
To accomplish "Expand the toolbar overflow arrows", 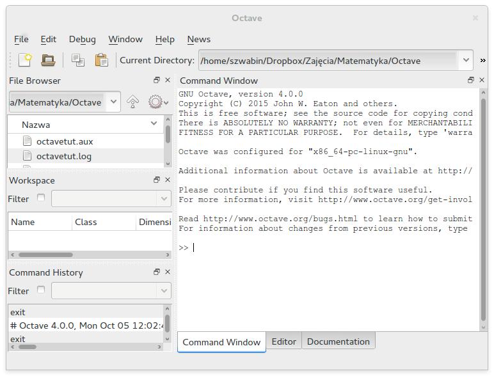I will 482,60.
